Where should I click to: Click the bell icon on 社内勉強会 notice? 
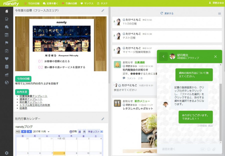117,64
